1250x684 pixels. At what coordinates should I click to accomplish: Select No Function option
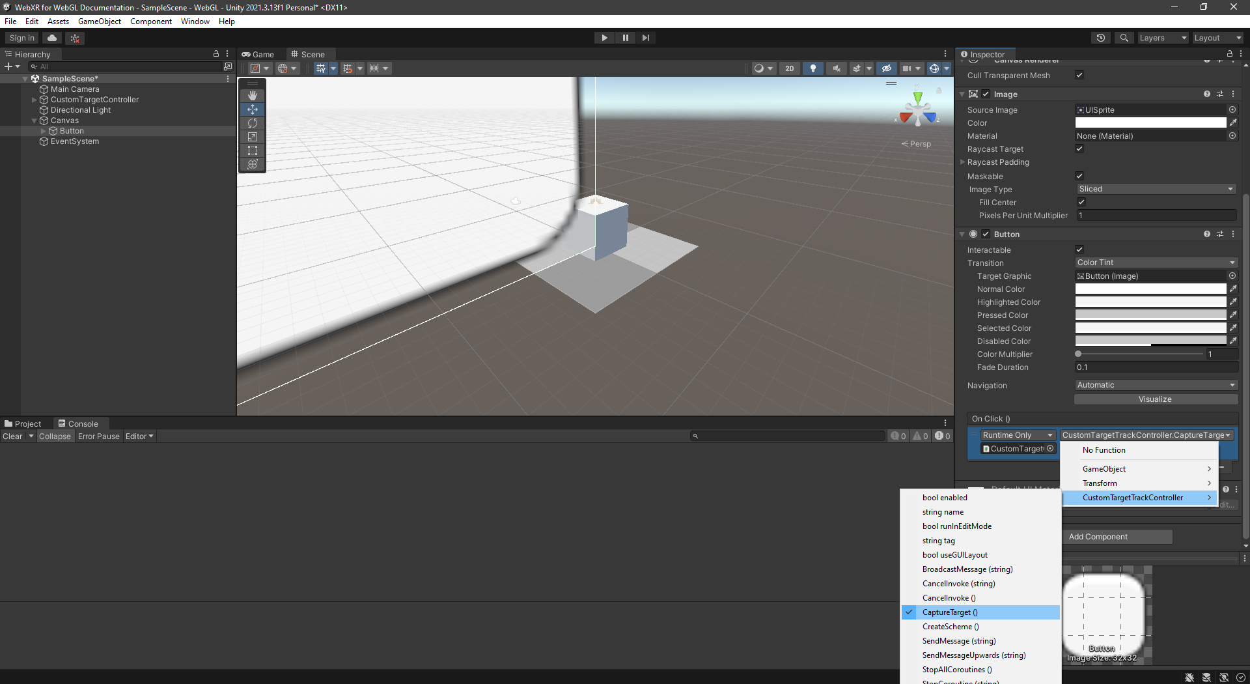(1139, 450)
